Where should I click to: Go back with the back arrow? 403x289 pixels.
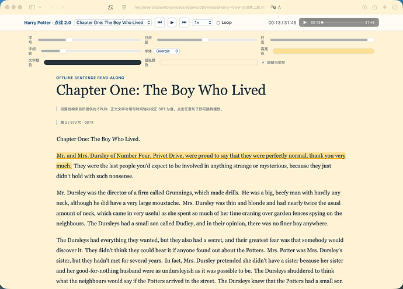(x=53, y=7)
